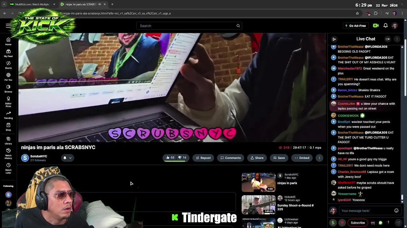Click the search magnifier icon
This screenshot has height=228, width=407.
click(238, 26)
